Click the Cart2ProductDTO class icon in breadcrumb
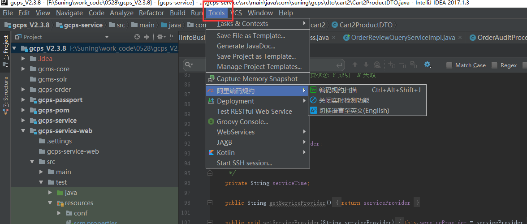527x224 pixels. pos(334,25)
